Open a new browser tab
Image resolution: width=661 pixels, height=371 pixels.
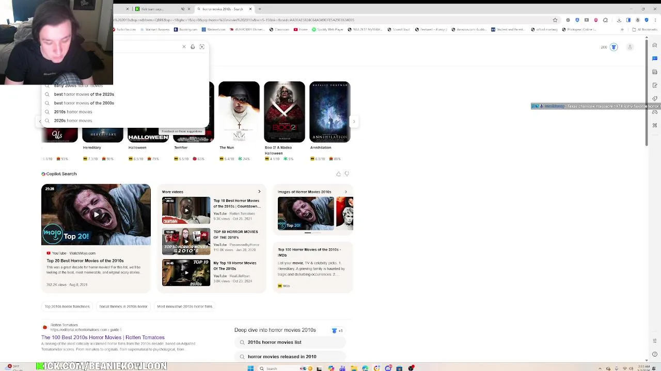(260, 9)
